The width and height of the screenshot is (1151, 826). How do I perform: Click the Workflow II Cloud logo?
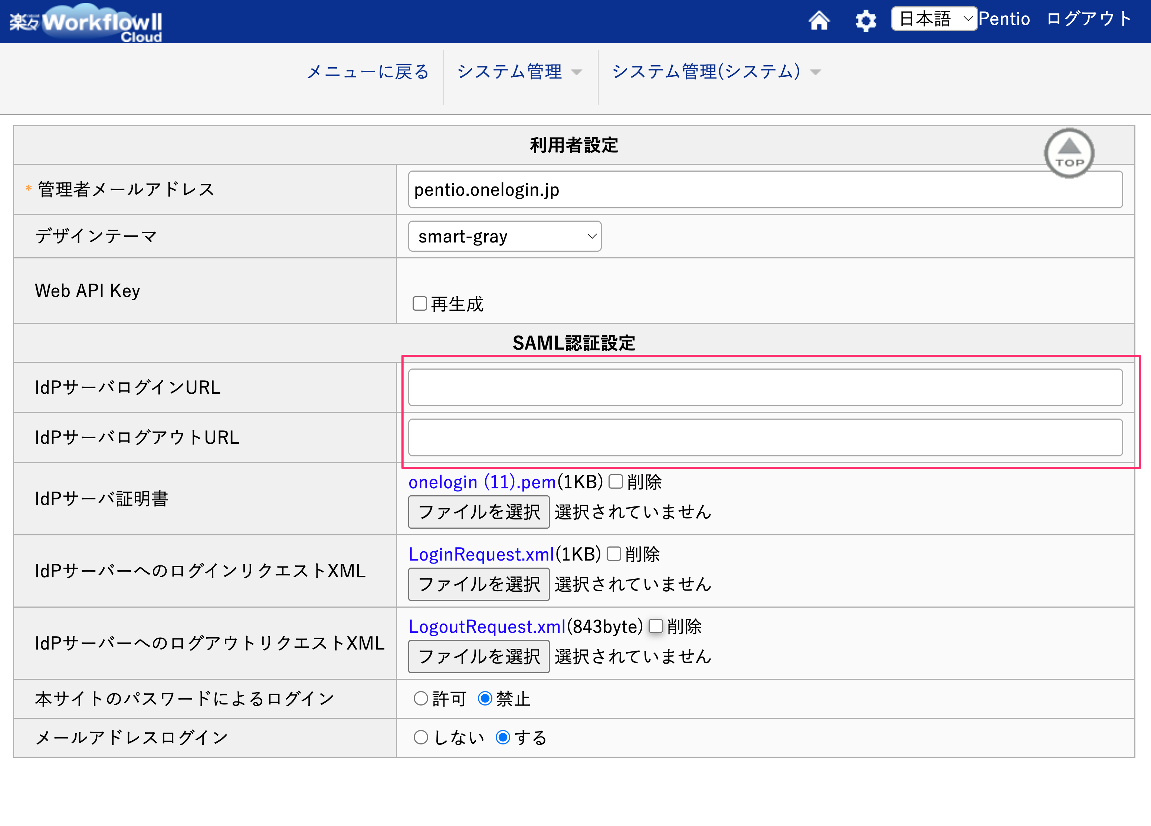click(86, 23)
